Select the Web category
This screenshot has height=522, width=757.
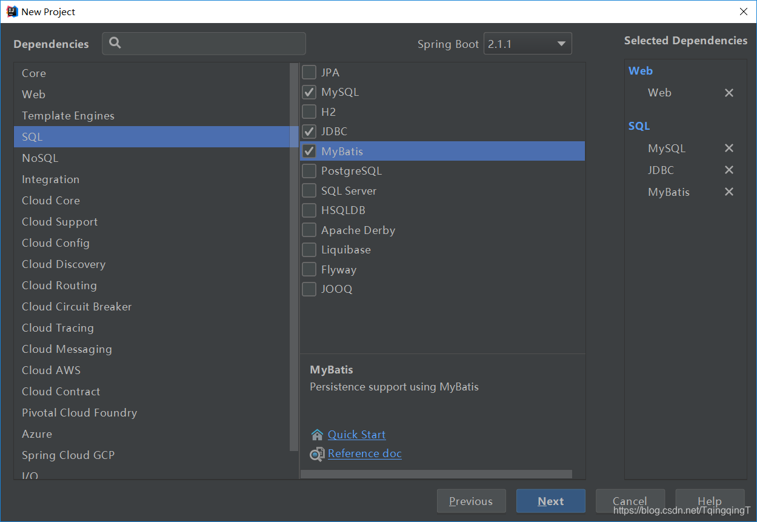(152, 95)
